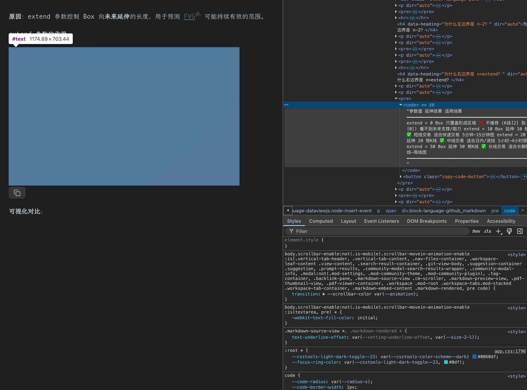The height and width of the screenshot is (390, 527).
Task: Collapse the selected code element node
Action: point(400,105)
